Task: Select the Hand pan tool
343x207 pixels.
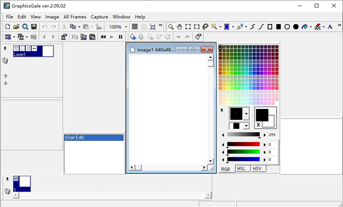Action: (179, 27)
